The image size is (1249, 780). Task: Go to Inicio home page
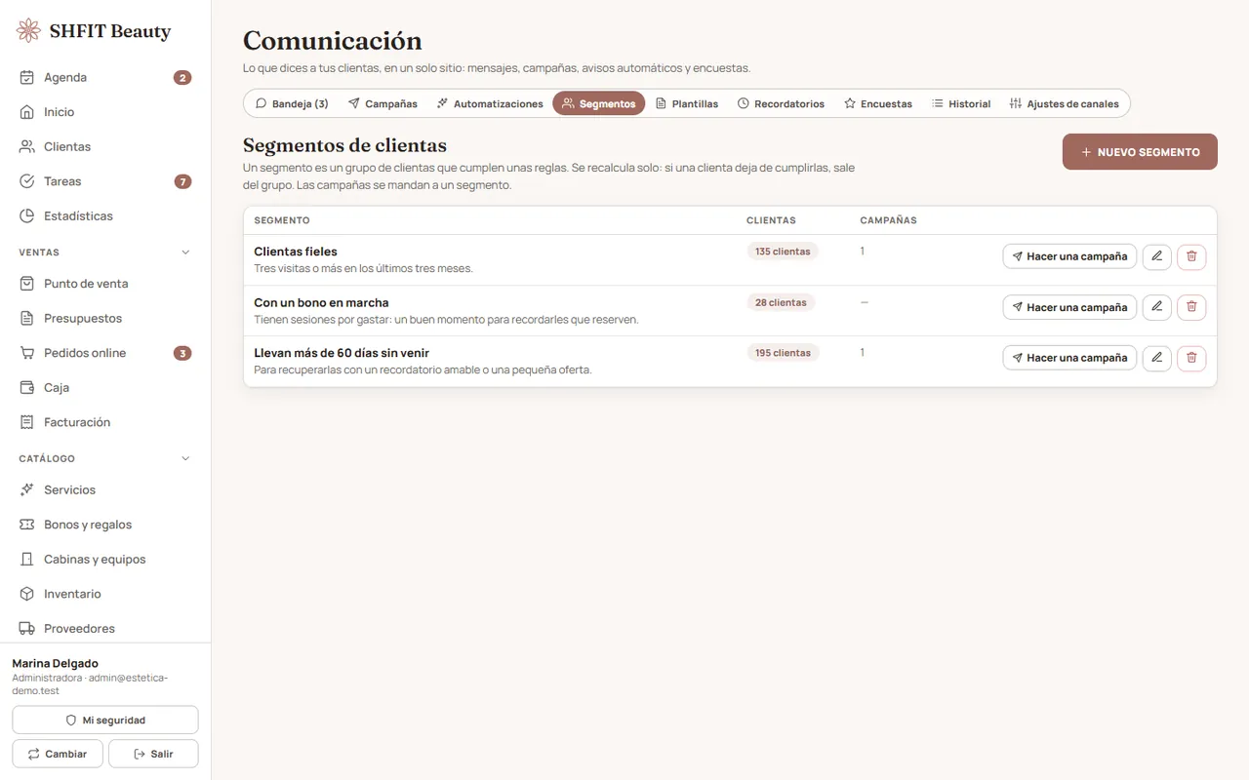point(105,112)
